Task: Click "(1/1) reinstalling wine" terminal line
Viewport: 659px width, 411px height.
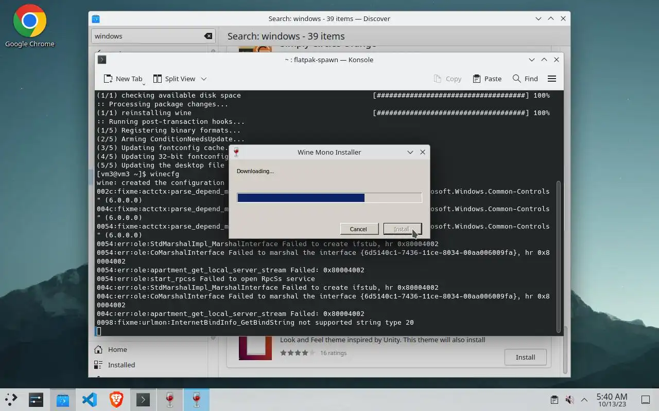Action: tap(144, 113)
